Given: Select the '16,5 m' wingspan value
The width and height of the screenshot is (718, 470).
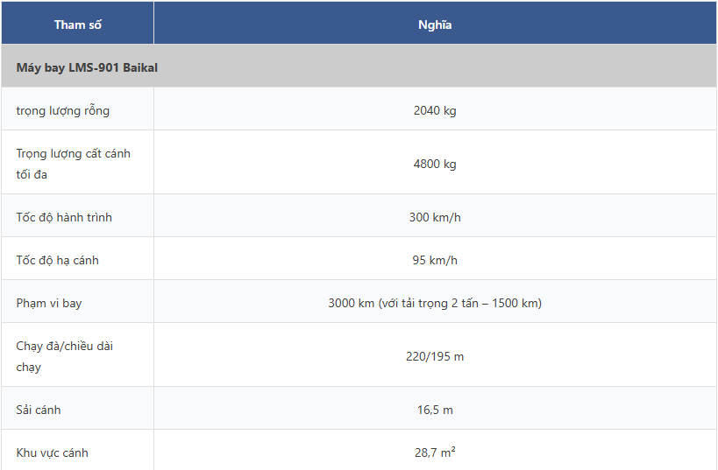Looking at the screenshot, I should click(435, 410).
